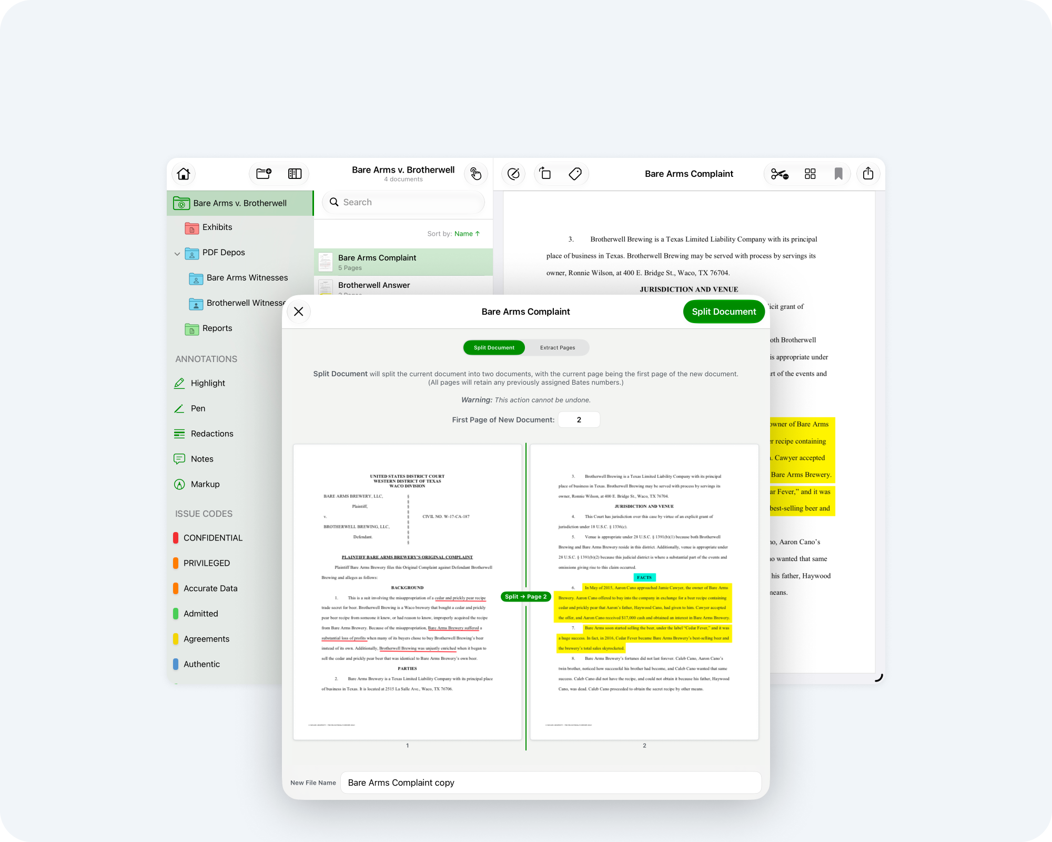This screenshot has height=842, width=1052.
Task: Open the Bare Arms Witnesses folder
Action: point(238,278)
